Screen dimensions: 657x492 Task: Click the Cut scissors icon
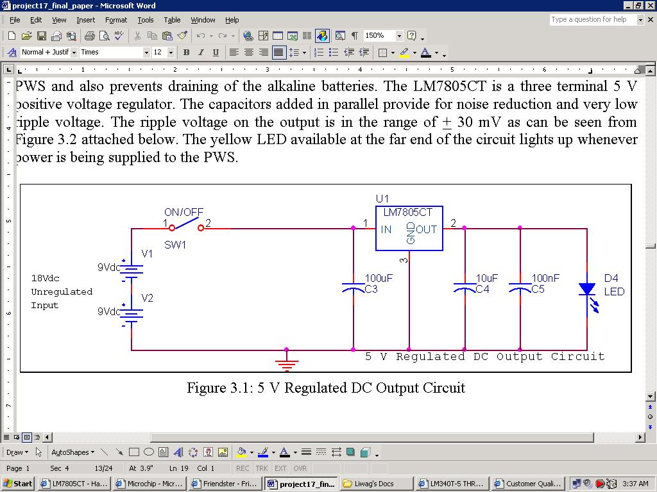[x=137, y=36]
